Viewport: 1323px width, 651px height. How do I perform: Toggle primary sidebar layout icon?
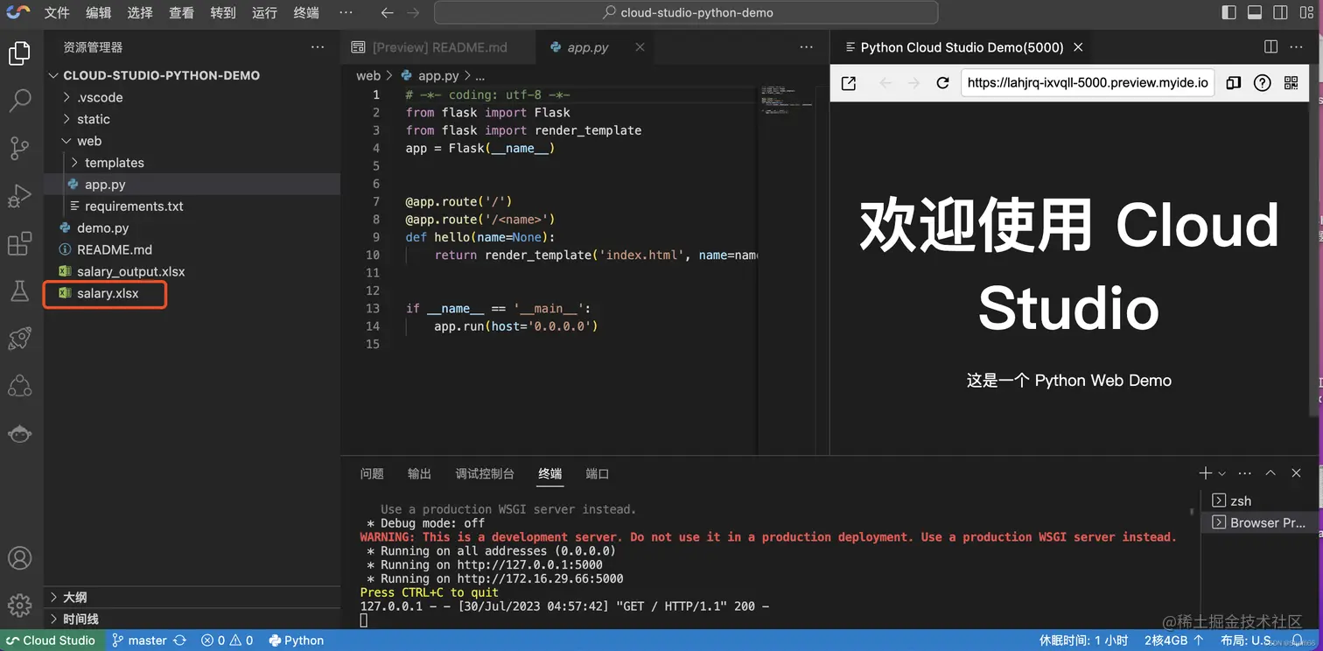(x=1228, y=12)
